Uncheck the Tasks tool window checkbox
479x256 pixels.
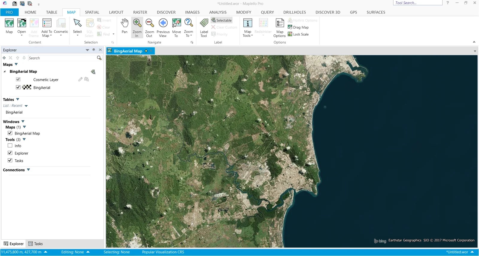click(x=10, y=161)
